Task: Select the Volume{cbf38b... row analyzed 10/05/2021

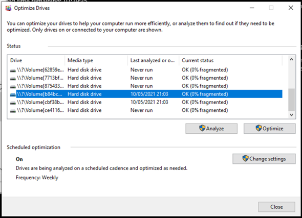Action: coord(146,102)
